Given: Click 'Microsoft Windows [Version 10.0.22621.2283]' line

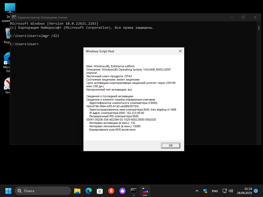Looking at the screenshot, I should [54, 23].
